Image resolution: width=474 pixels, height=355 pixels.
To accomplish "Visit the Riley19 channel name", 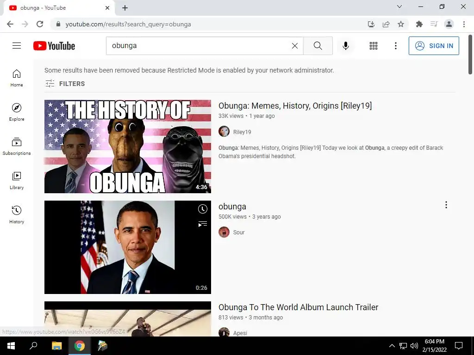I will click(x=242, y=132).
